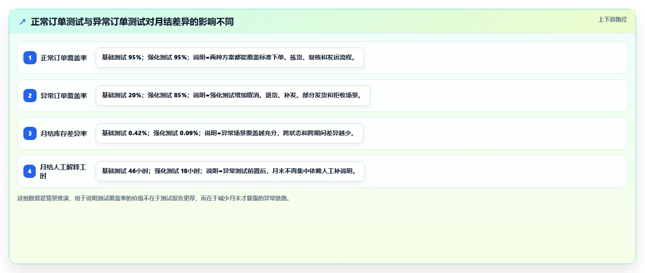The height and width of the screenshot is (273, 645).
Task: Click the arrow icon beside the title
Action: point(22,22)
